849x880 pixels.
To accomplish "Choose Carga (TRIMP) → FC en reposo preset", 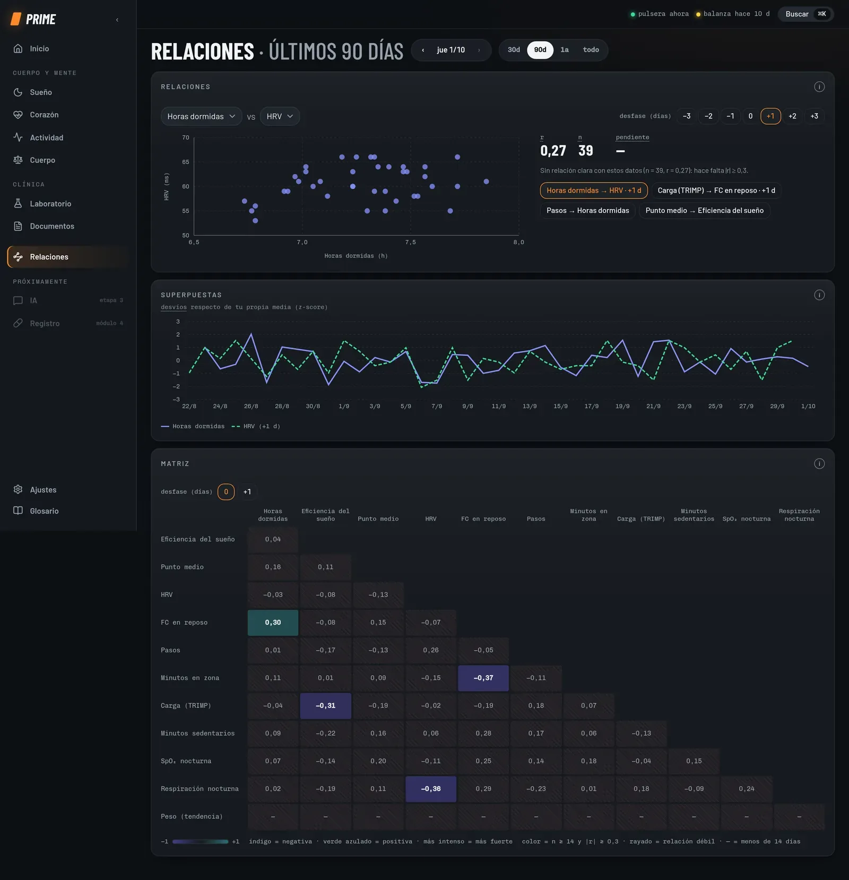I will click(716, 191).
